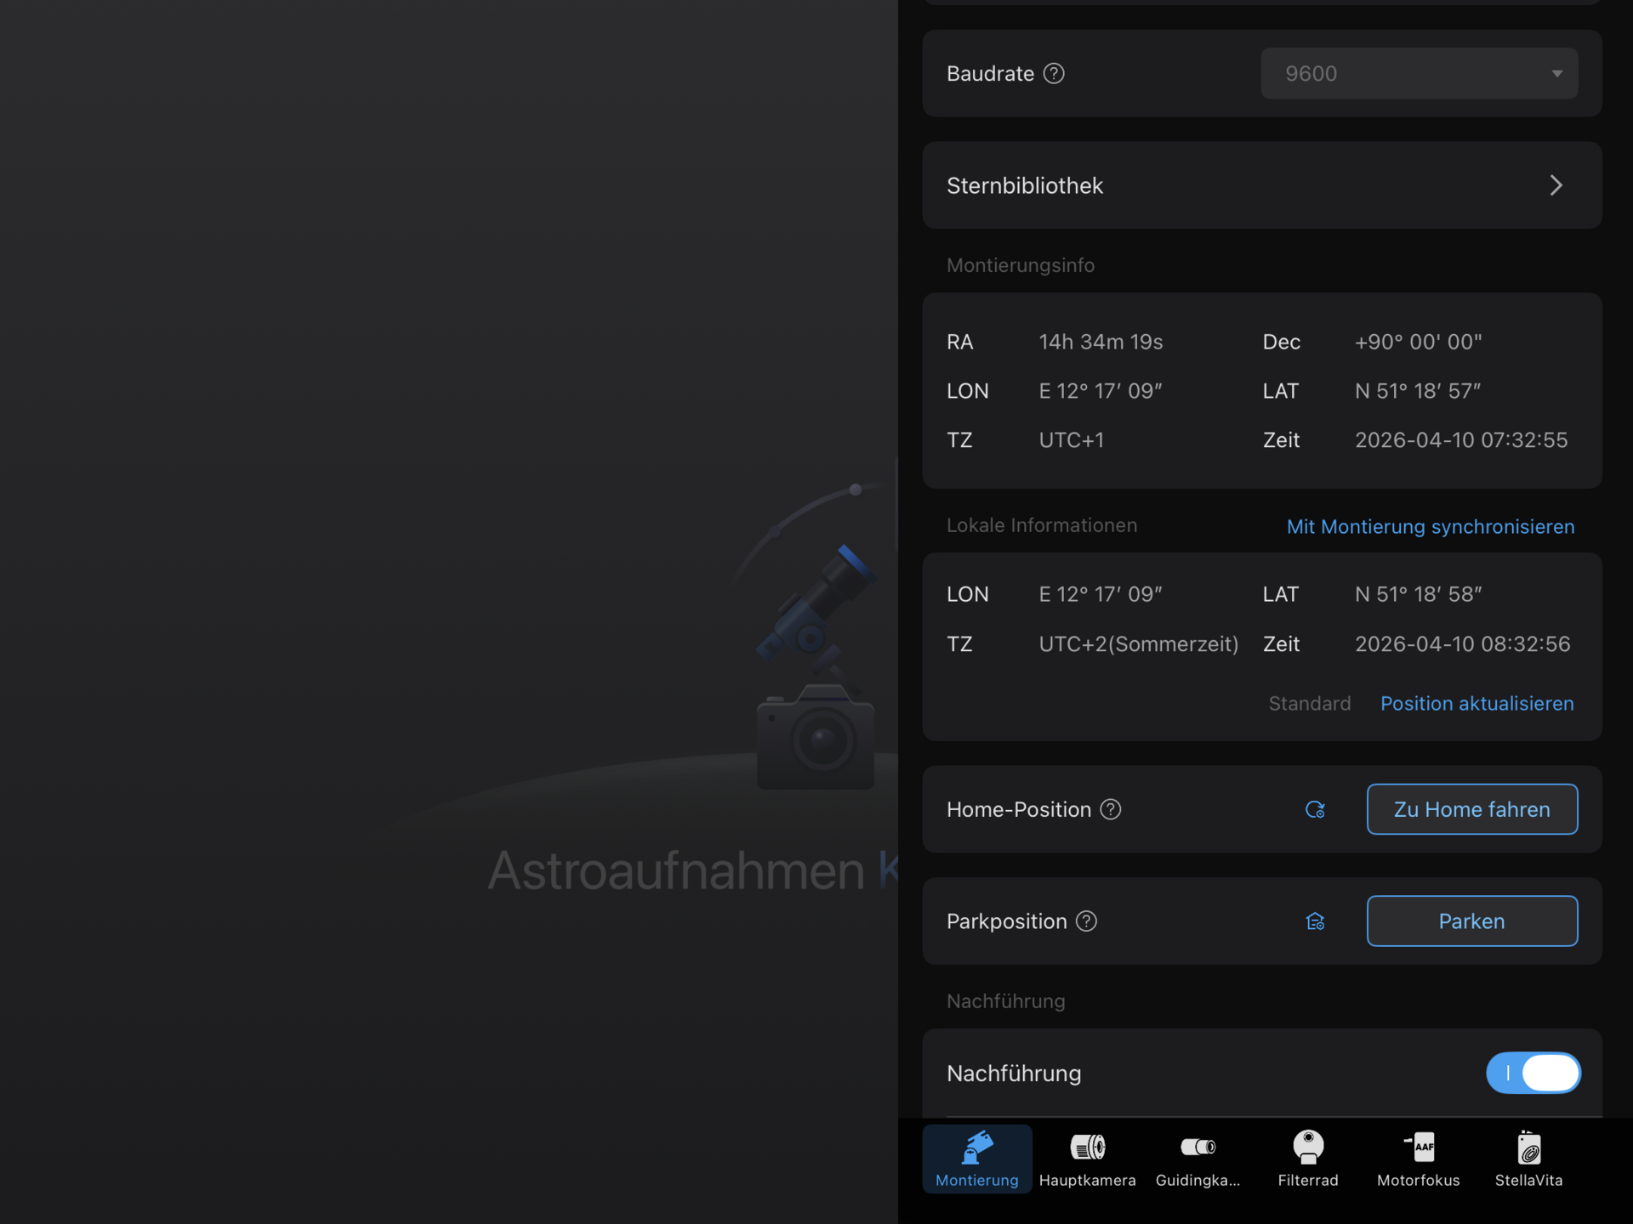The height and width of the screenshot is (1224, 1633).
Task: Open the Motorfokus tab
Action: click(1419, 1159)
